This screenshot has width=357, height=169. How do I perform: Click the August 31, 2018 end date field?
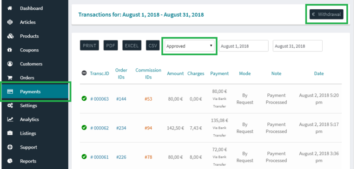point(297,46)
